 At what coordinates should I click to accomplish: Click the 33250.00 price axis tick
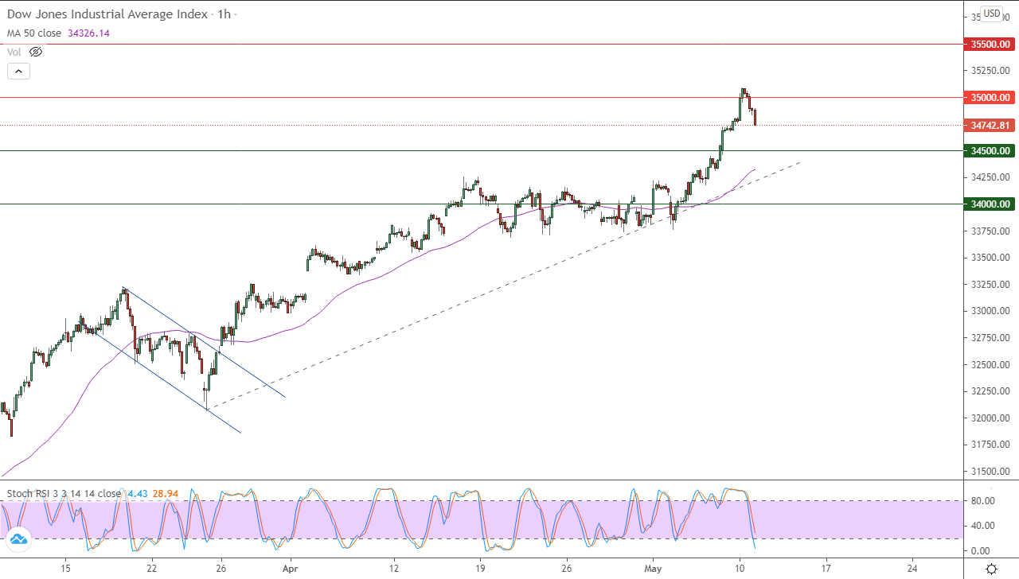(991, 284)
